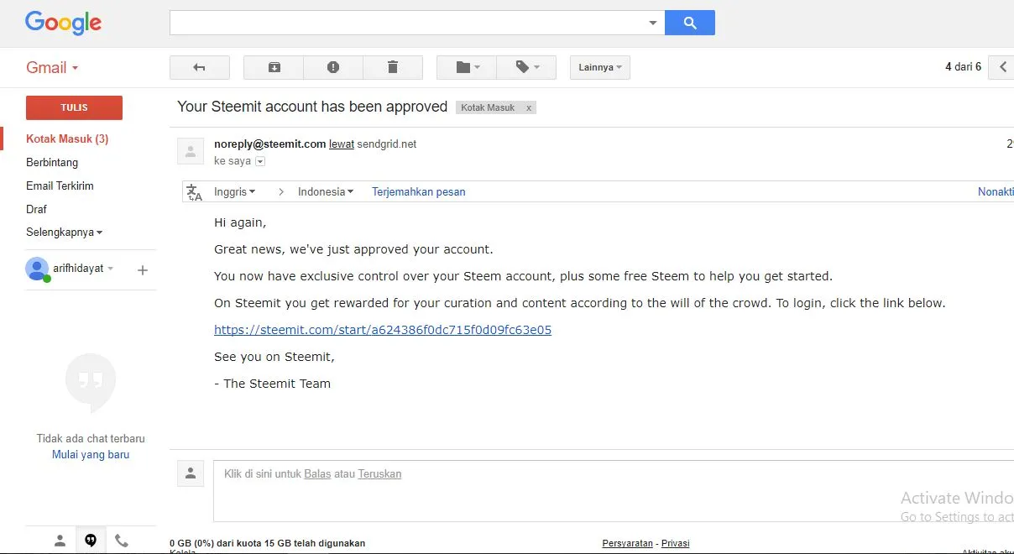Open the Draf folder
The width and height of the screenshot is (1014, 554).
[36, 209]
